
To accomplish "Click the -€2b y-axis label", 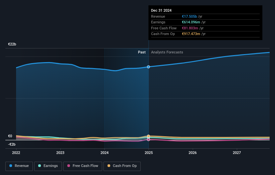I will click(x=12, y=144).
